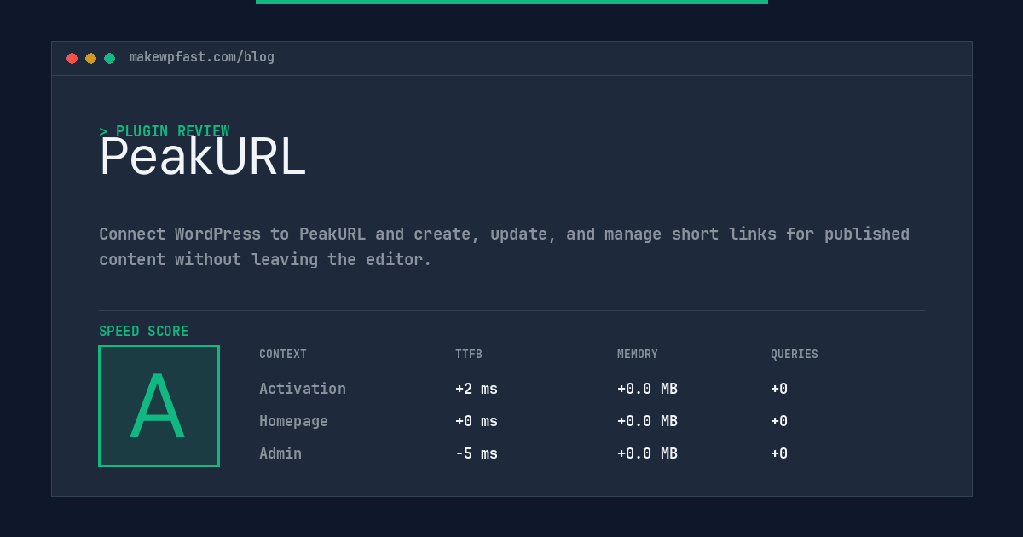1023x537 pixels.
Task: Click the TTFB column header
Action: 469,355
